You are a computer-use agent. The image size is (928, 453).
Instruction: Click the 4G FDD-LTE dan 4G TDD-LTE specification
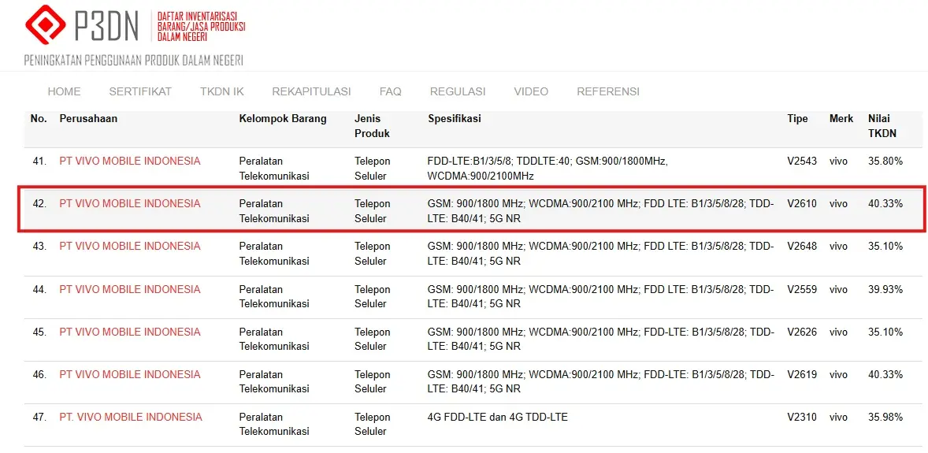(498, 418)
